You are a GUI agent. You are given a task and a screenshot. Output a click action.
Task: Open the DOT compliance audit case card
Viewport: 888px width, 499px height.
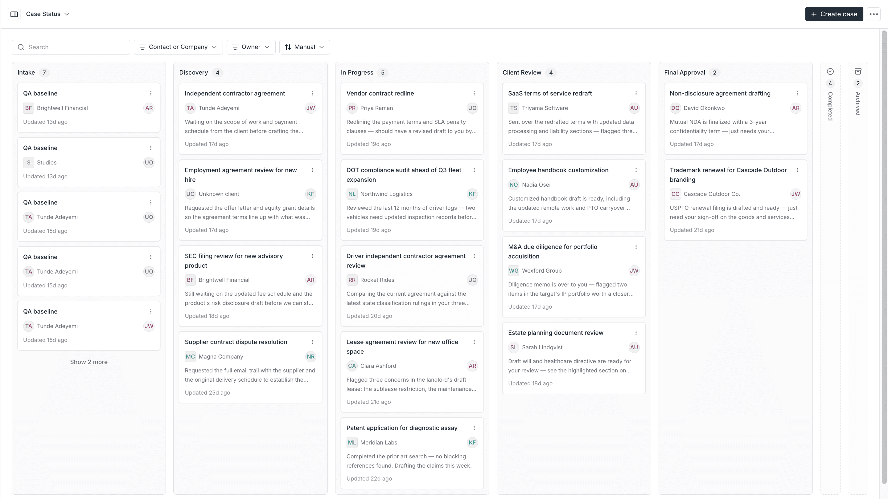412,200
